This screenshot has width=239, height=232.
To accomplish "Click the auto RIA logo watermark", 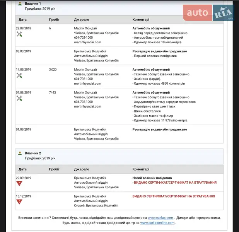I will [208, 13].
